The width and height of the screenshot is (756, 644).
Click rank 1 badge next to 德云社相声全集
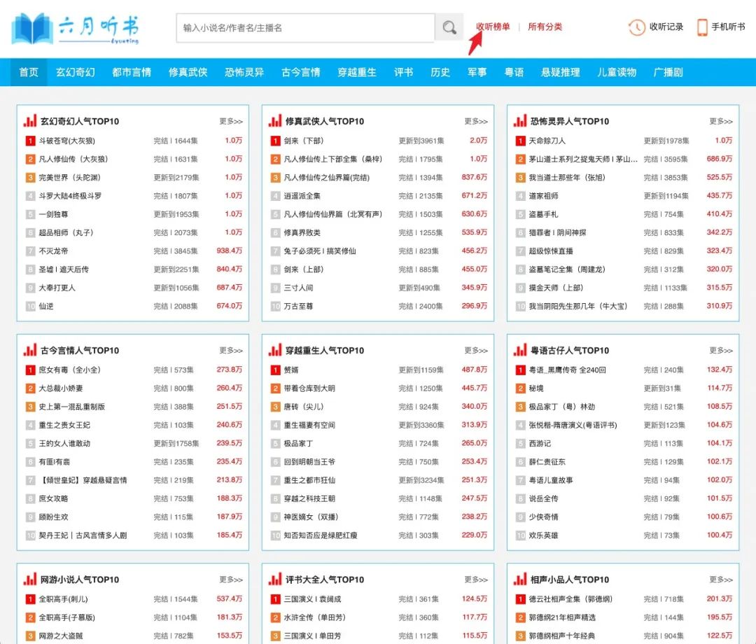click(x=520, y=599)
